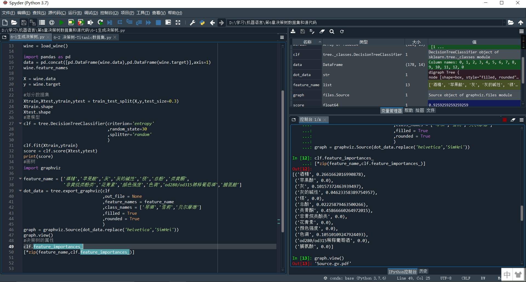This screenshot has width=526, height=282.
Task: Click the new file icon
Action: click(5, 22)
